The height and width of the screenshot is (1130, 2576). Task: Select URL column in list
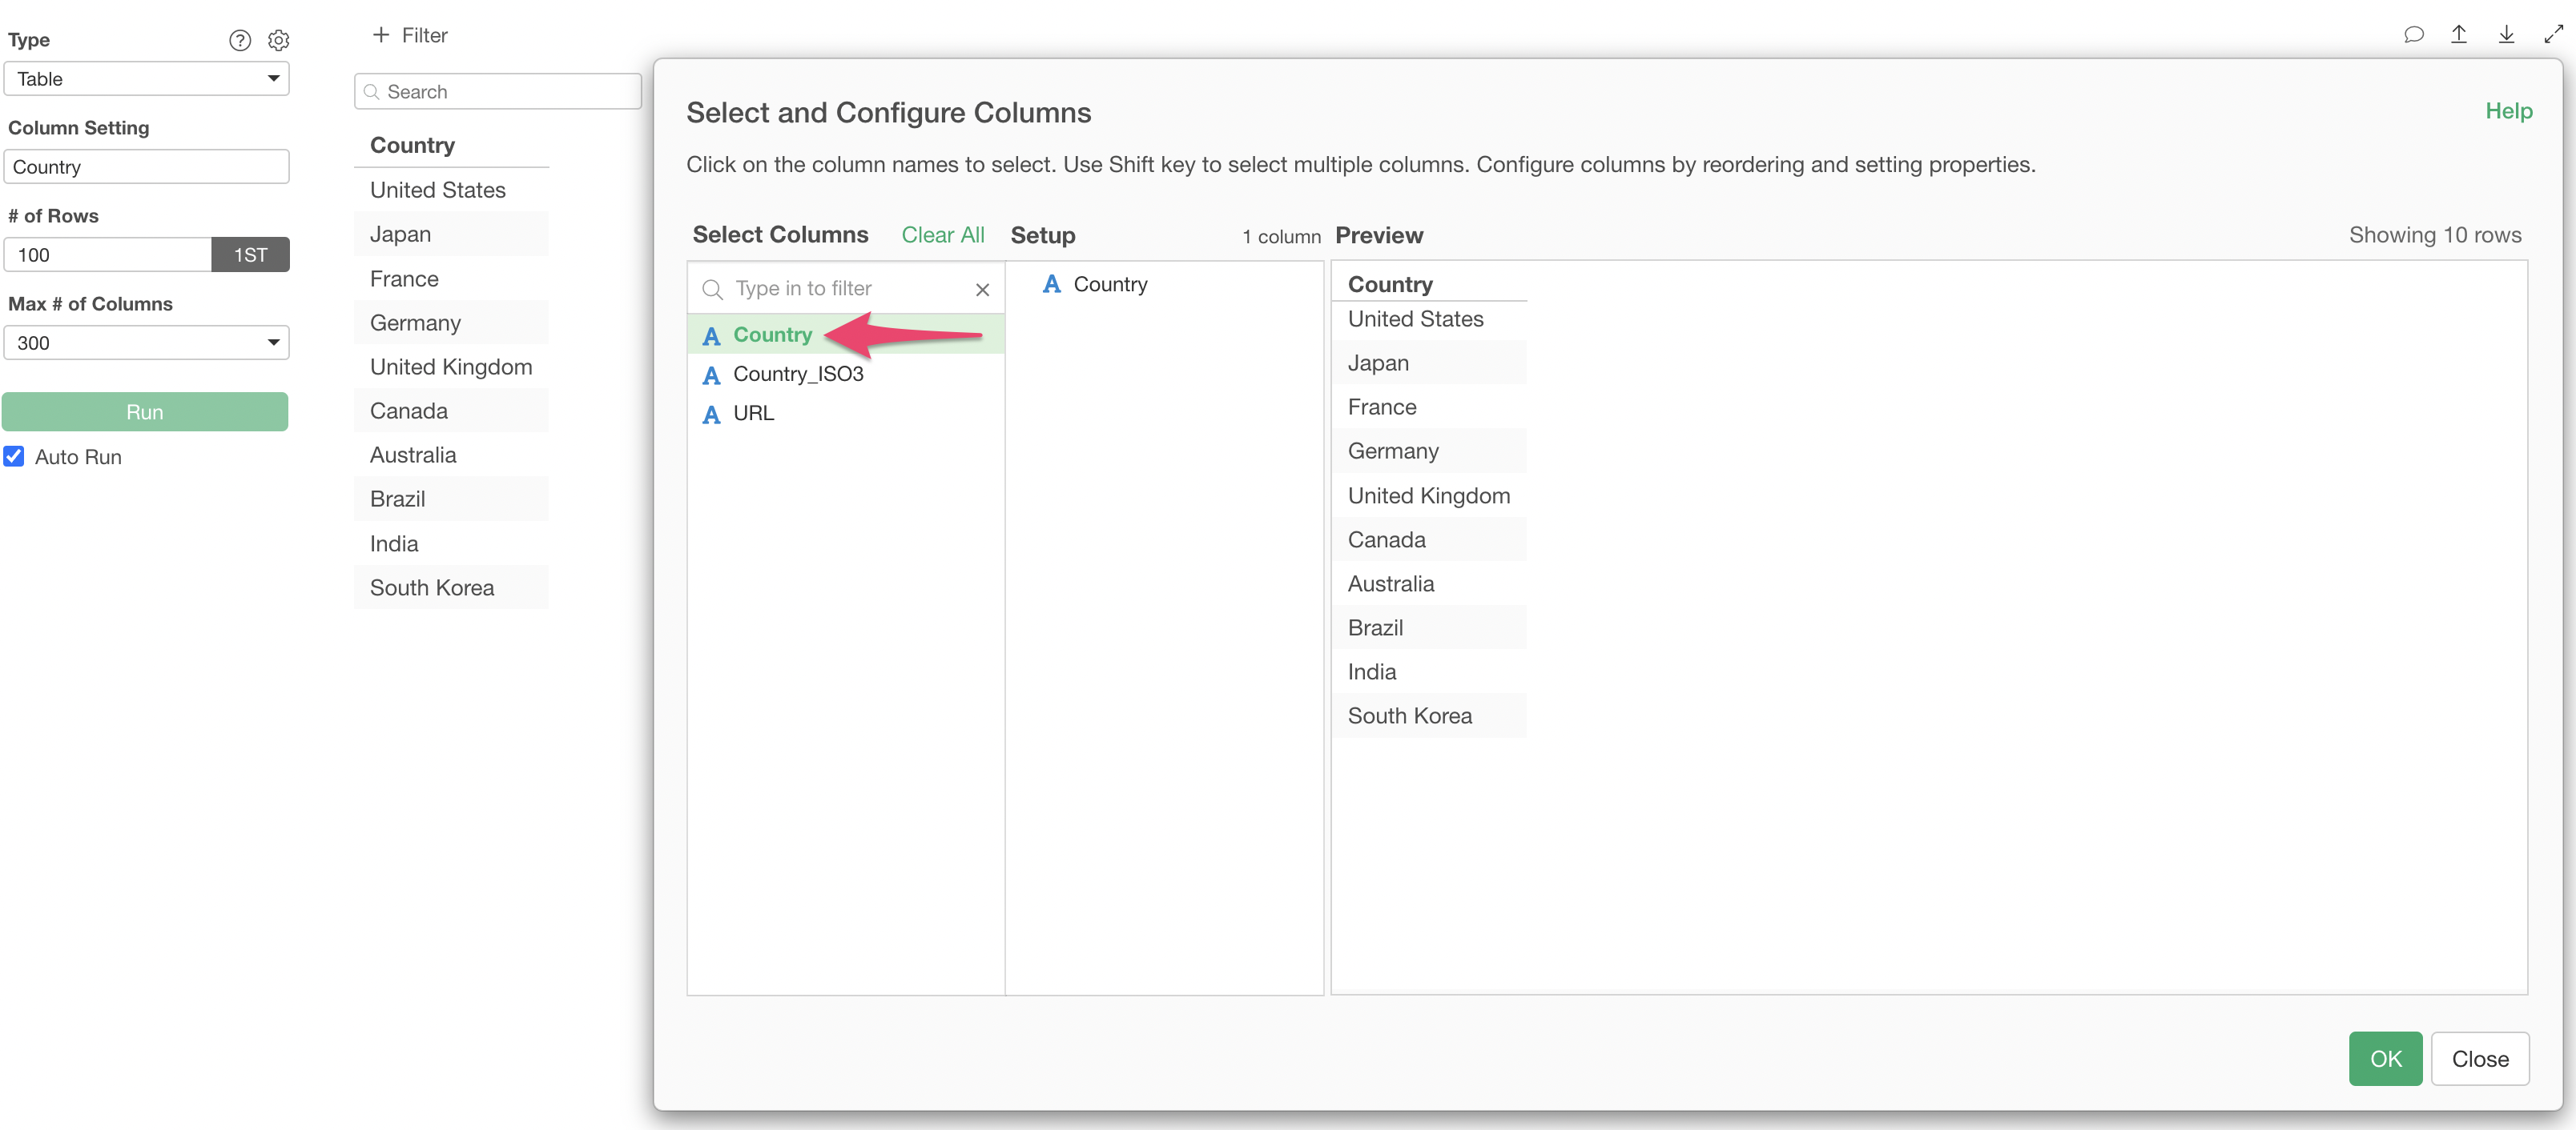pos(753,413)
